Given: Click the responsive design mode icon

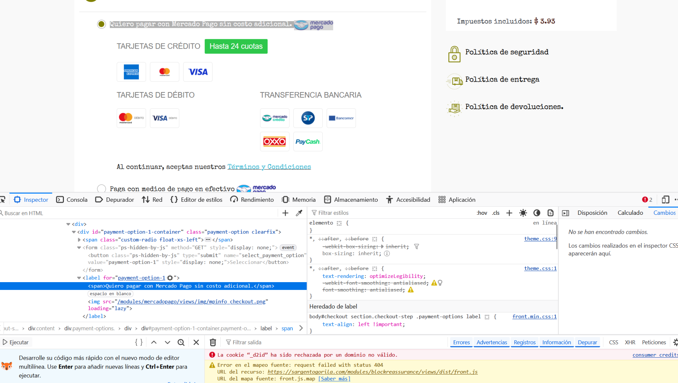Looking at the screenshot, I should (665, 200).
